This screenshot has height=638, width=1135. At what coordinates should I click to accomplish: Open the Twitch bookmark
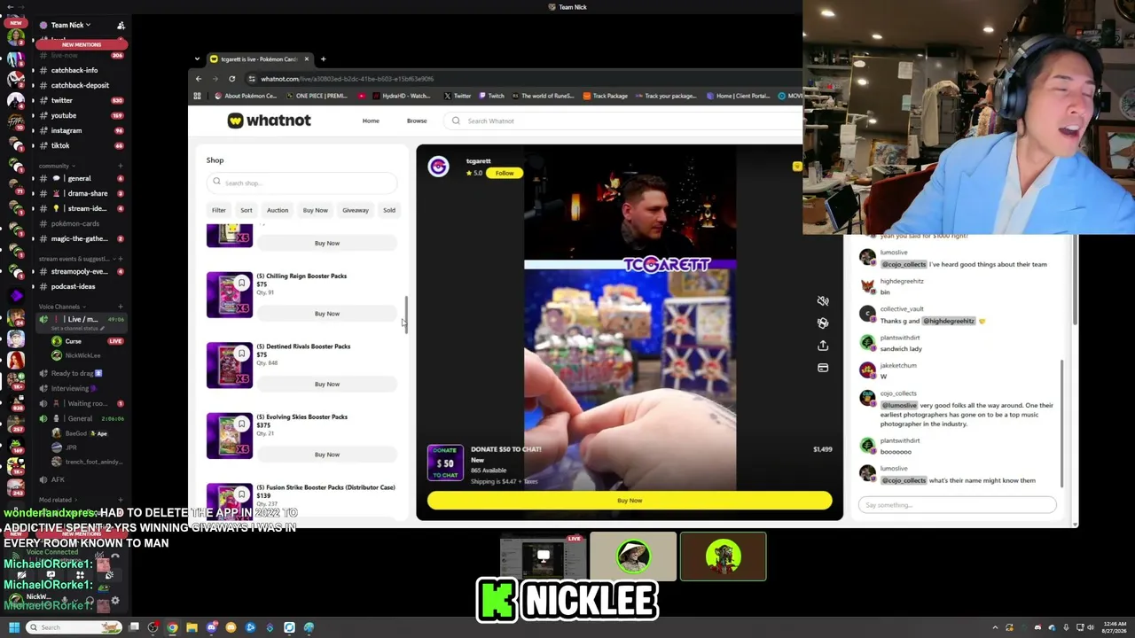click(491, 96)
